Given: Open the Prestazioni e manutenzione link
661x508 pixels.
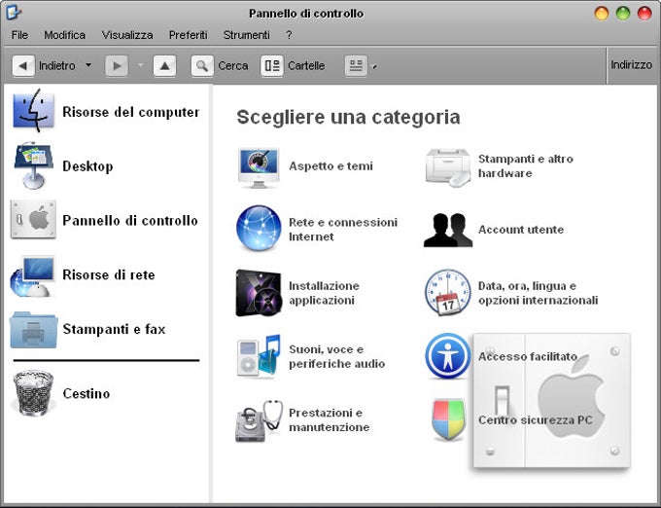Looking at the screenshot, I should coord(330,419).
